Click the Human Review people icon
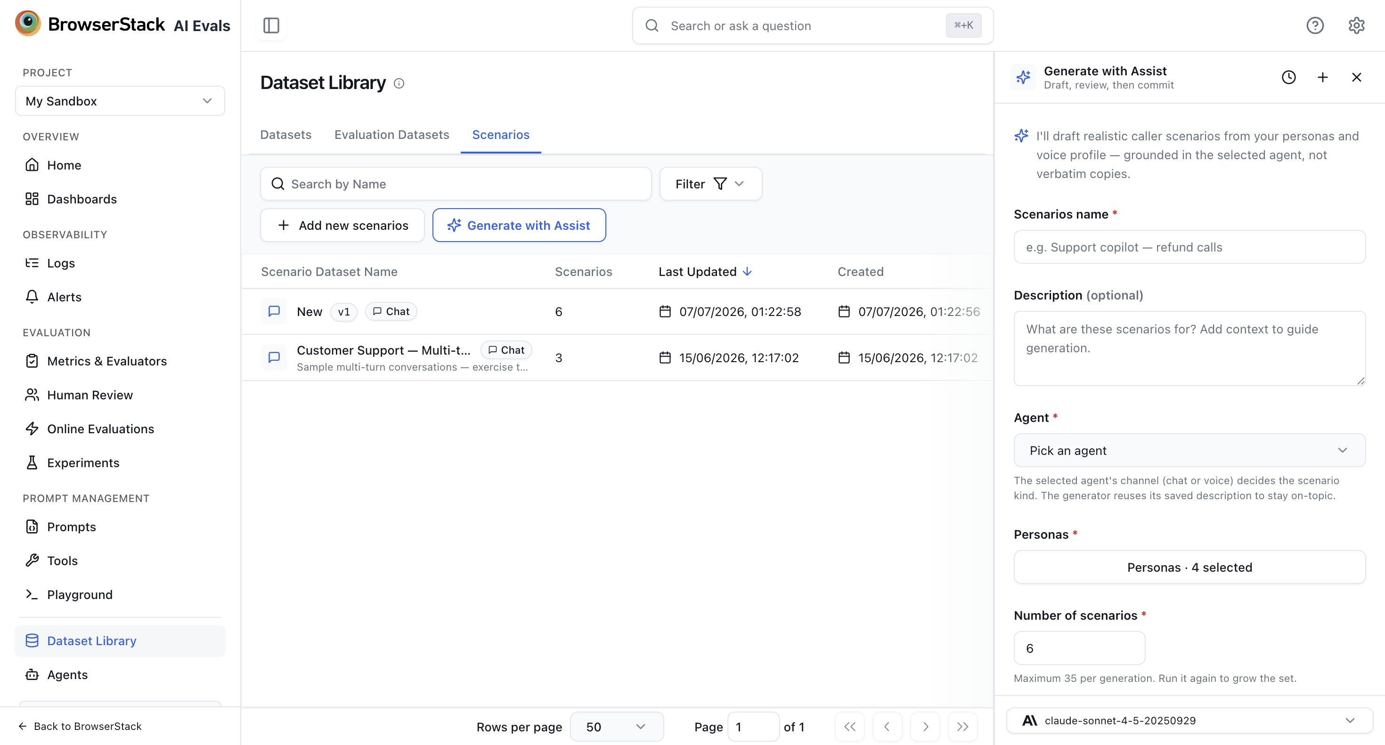Image resolution: width=1385 pixels, height=745 pixels. pos(32,395)
